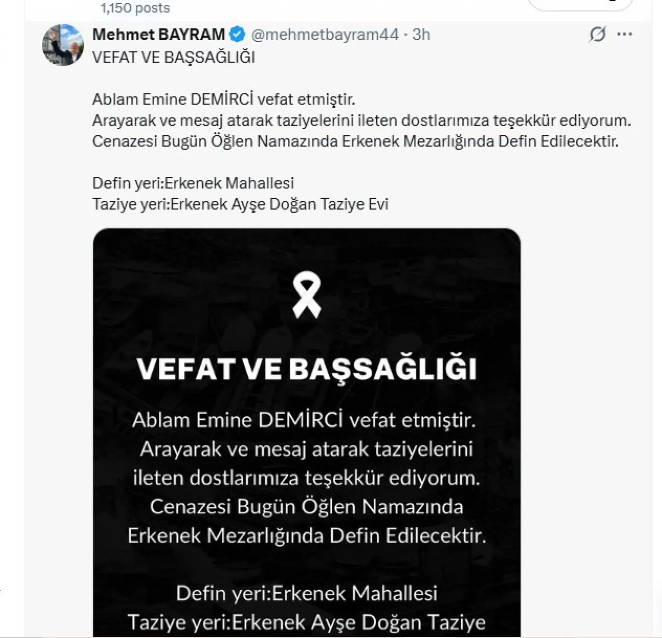Click tweet line 'Taziye yeri:Erkenek Ayşe Doğan Taziye Evi'
This screenshot has height=638, width=662.
click(240, 204)
